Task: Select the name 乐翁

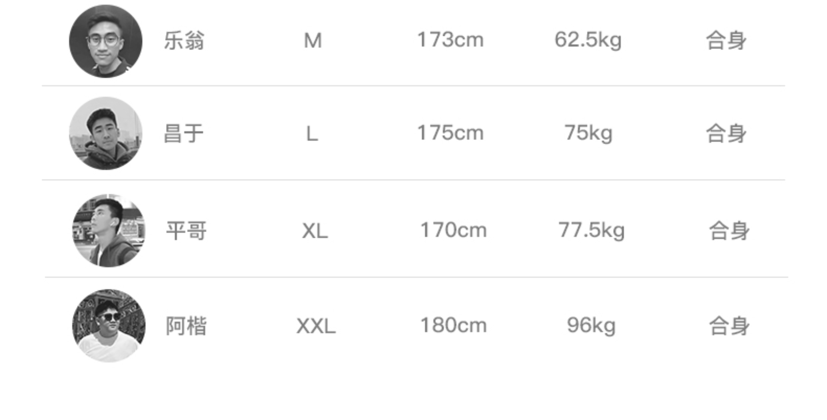Action: pos(184,41)
